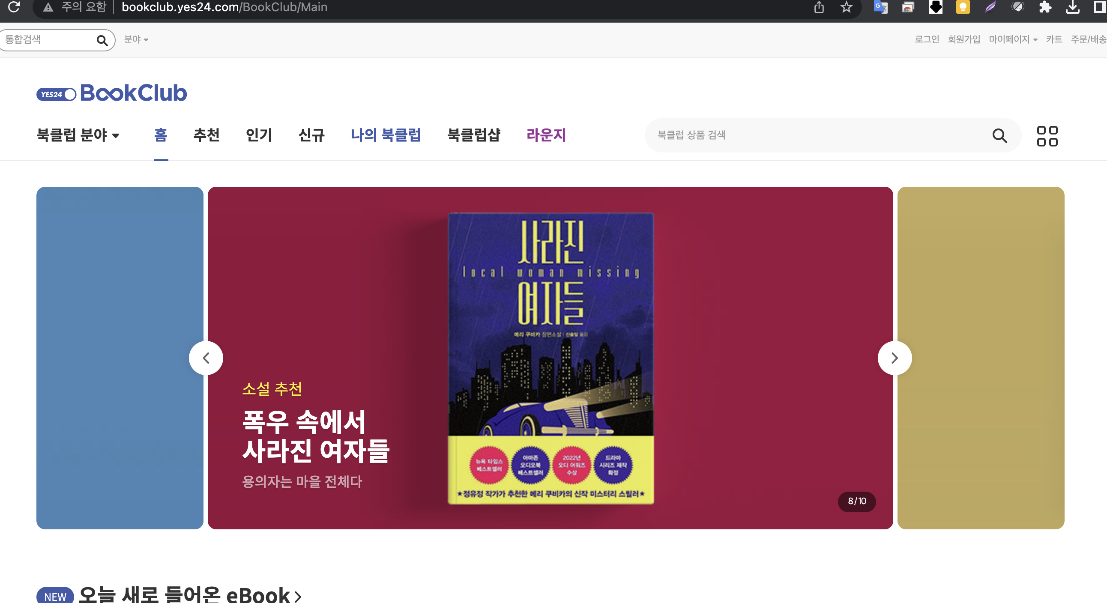Go to previous banner slide arrow

pos(206,358)
